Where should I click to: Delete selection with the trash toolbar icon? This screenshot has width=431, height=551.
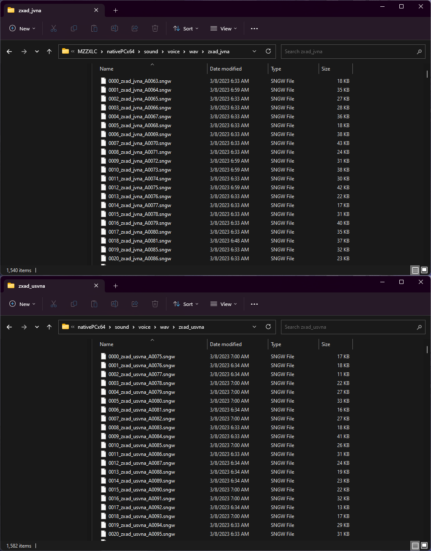coord(155,28)
